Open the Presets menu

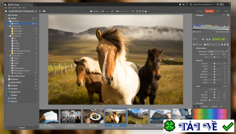coord(14,8)
